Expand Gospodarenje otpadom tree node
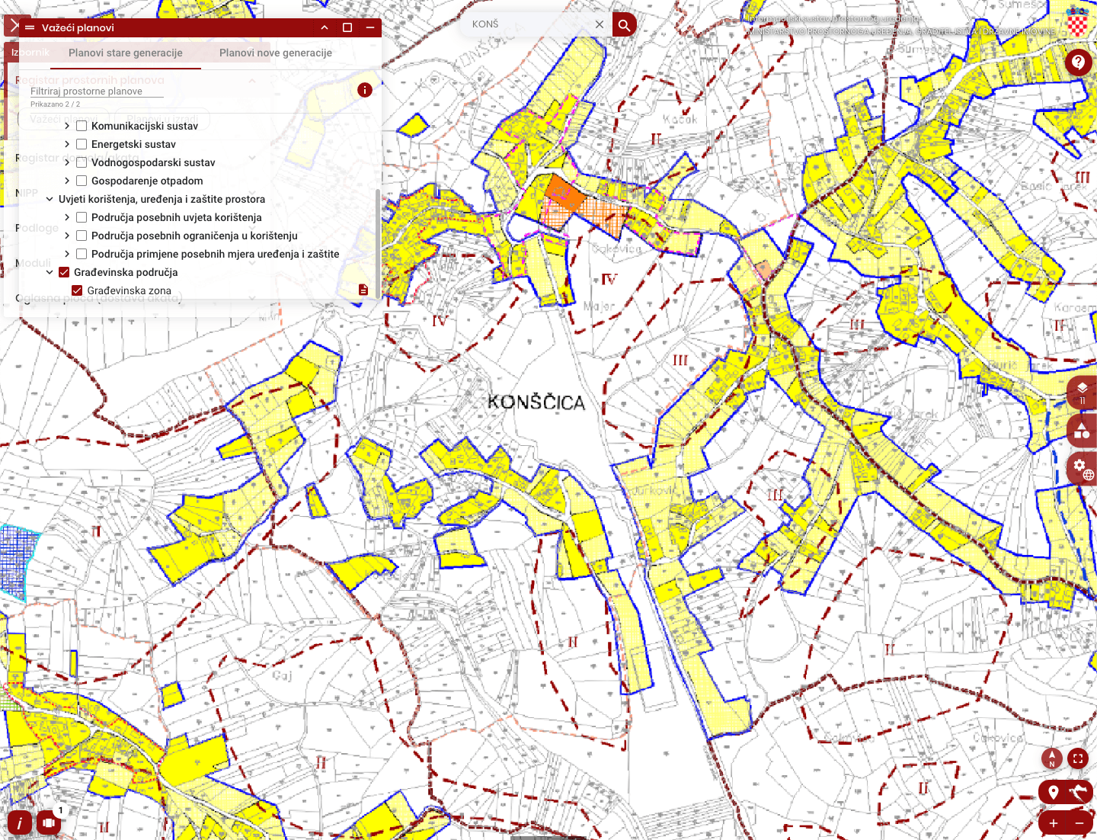Viewport: 1097px width, 840px height. click(67, 181)
